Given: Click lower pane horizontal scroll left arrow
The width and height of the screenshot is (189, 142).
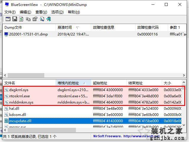Looking at the screenshot, I should click(x=5, y=130).
